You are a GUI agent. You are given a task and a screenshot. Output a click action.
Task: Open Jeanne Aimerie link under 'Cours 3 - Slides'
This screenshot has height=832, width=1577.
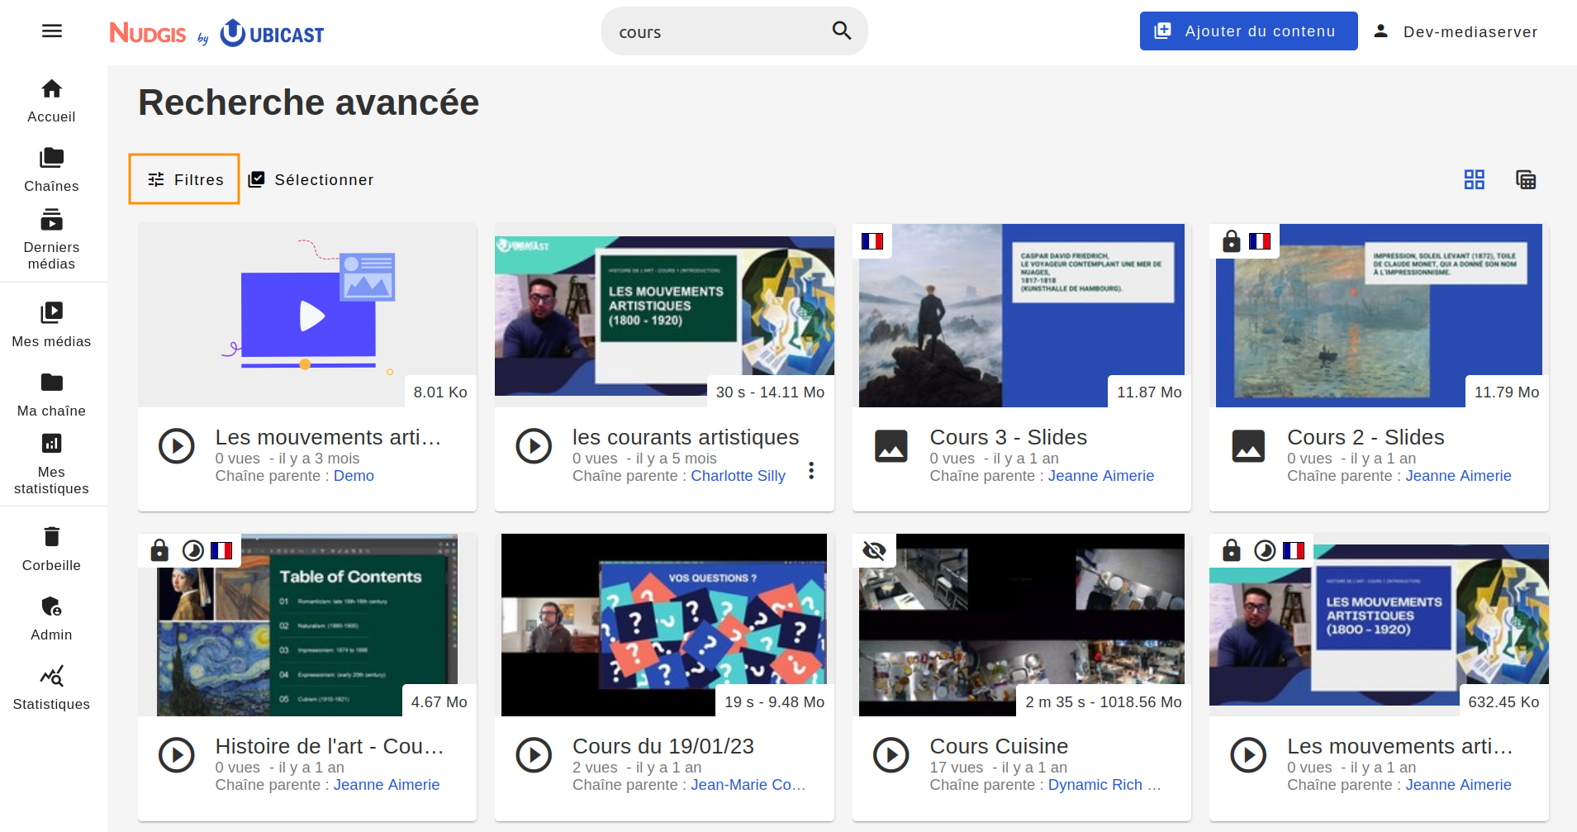point(1101,476)
